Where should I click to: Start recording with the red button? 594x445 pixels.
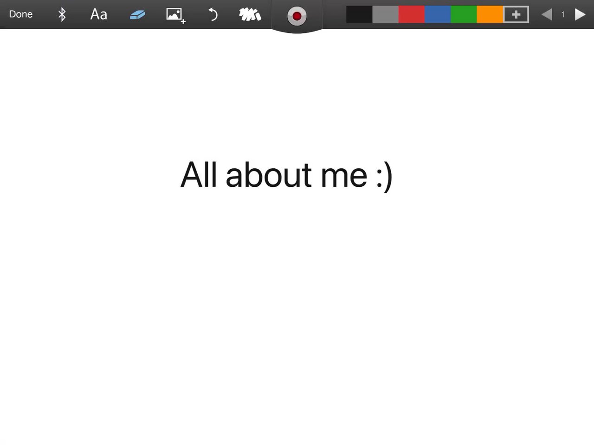tap(297, 16)
